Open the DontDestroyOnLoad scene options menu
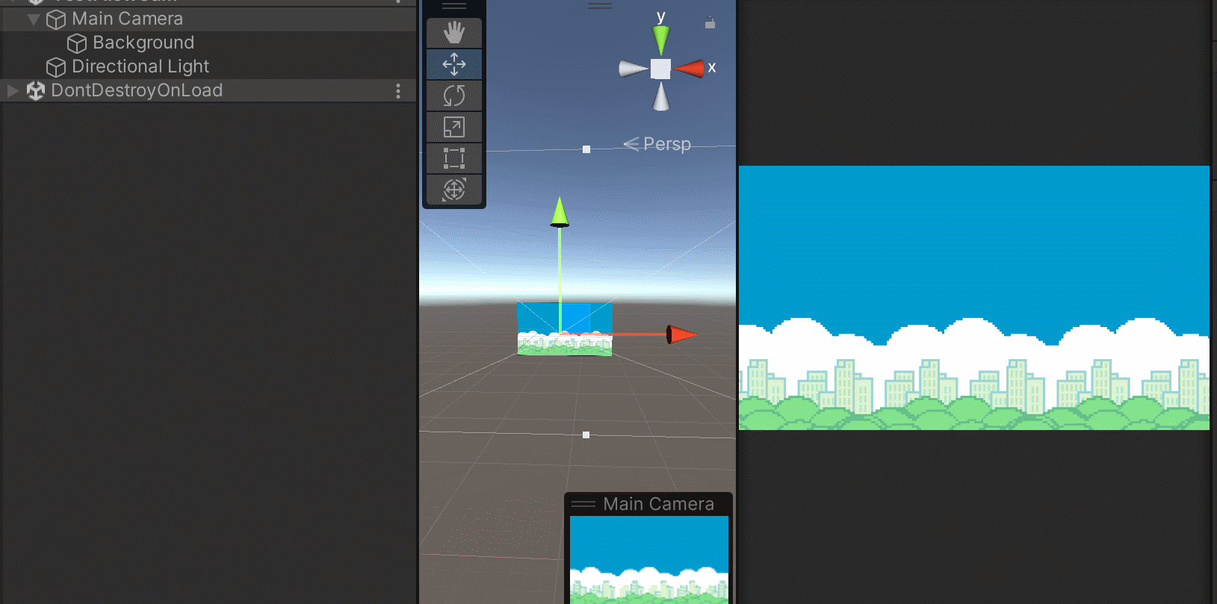The image size is (1217, 604). coord(398,91)
